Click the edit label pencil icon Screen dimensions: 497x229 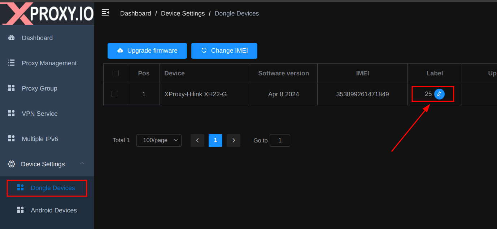pyautogui.click(x=439, y=94)
